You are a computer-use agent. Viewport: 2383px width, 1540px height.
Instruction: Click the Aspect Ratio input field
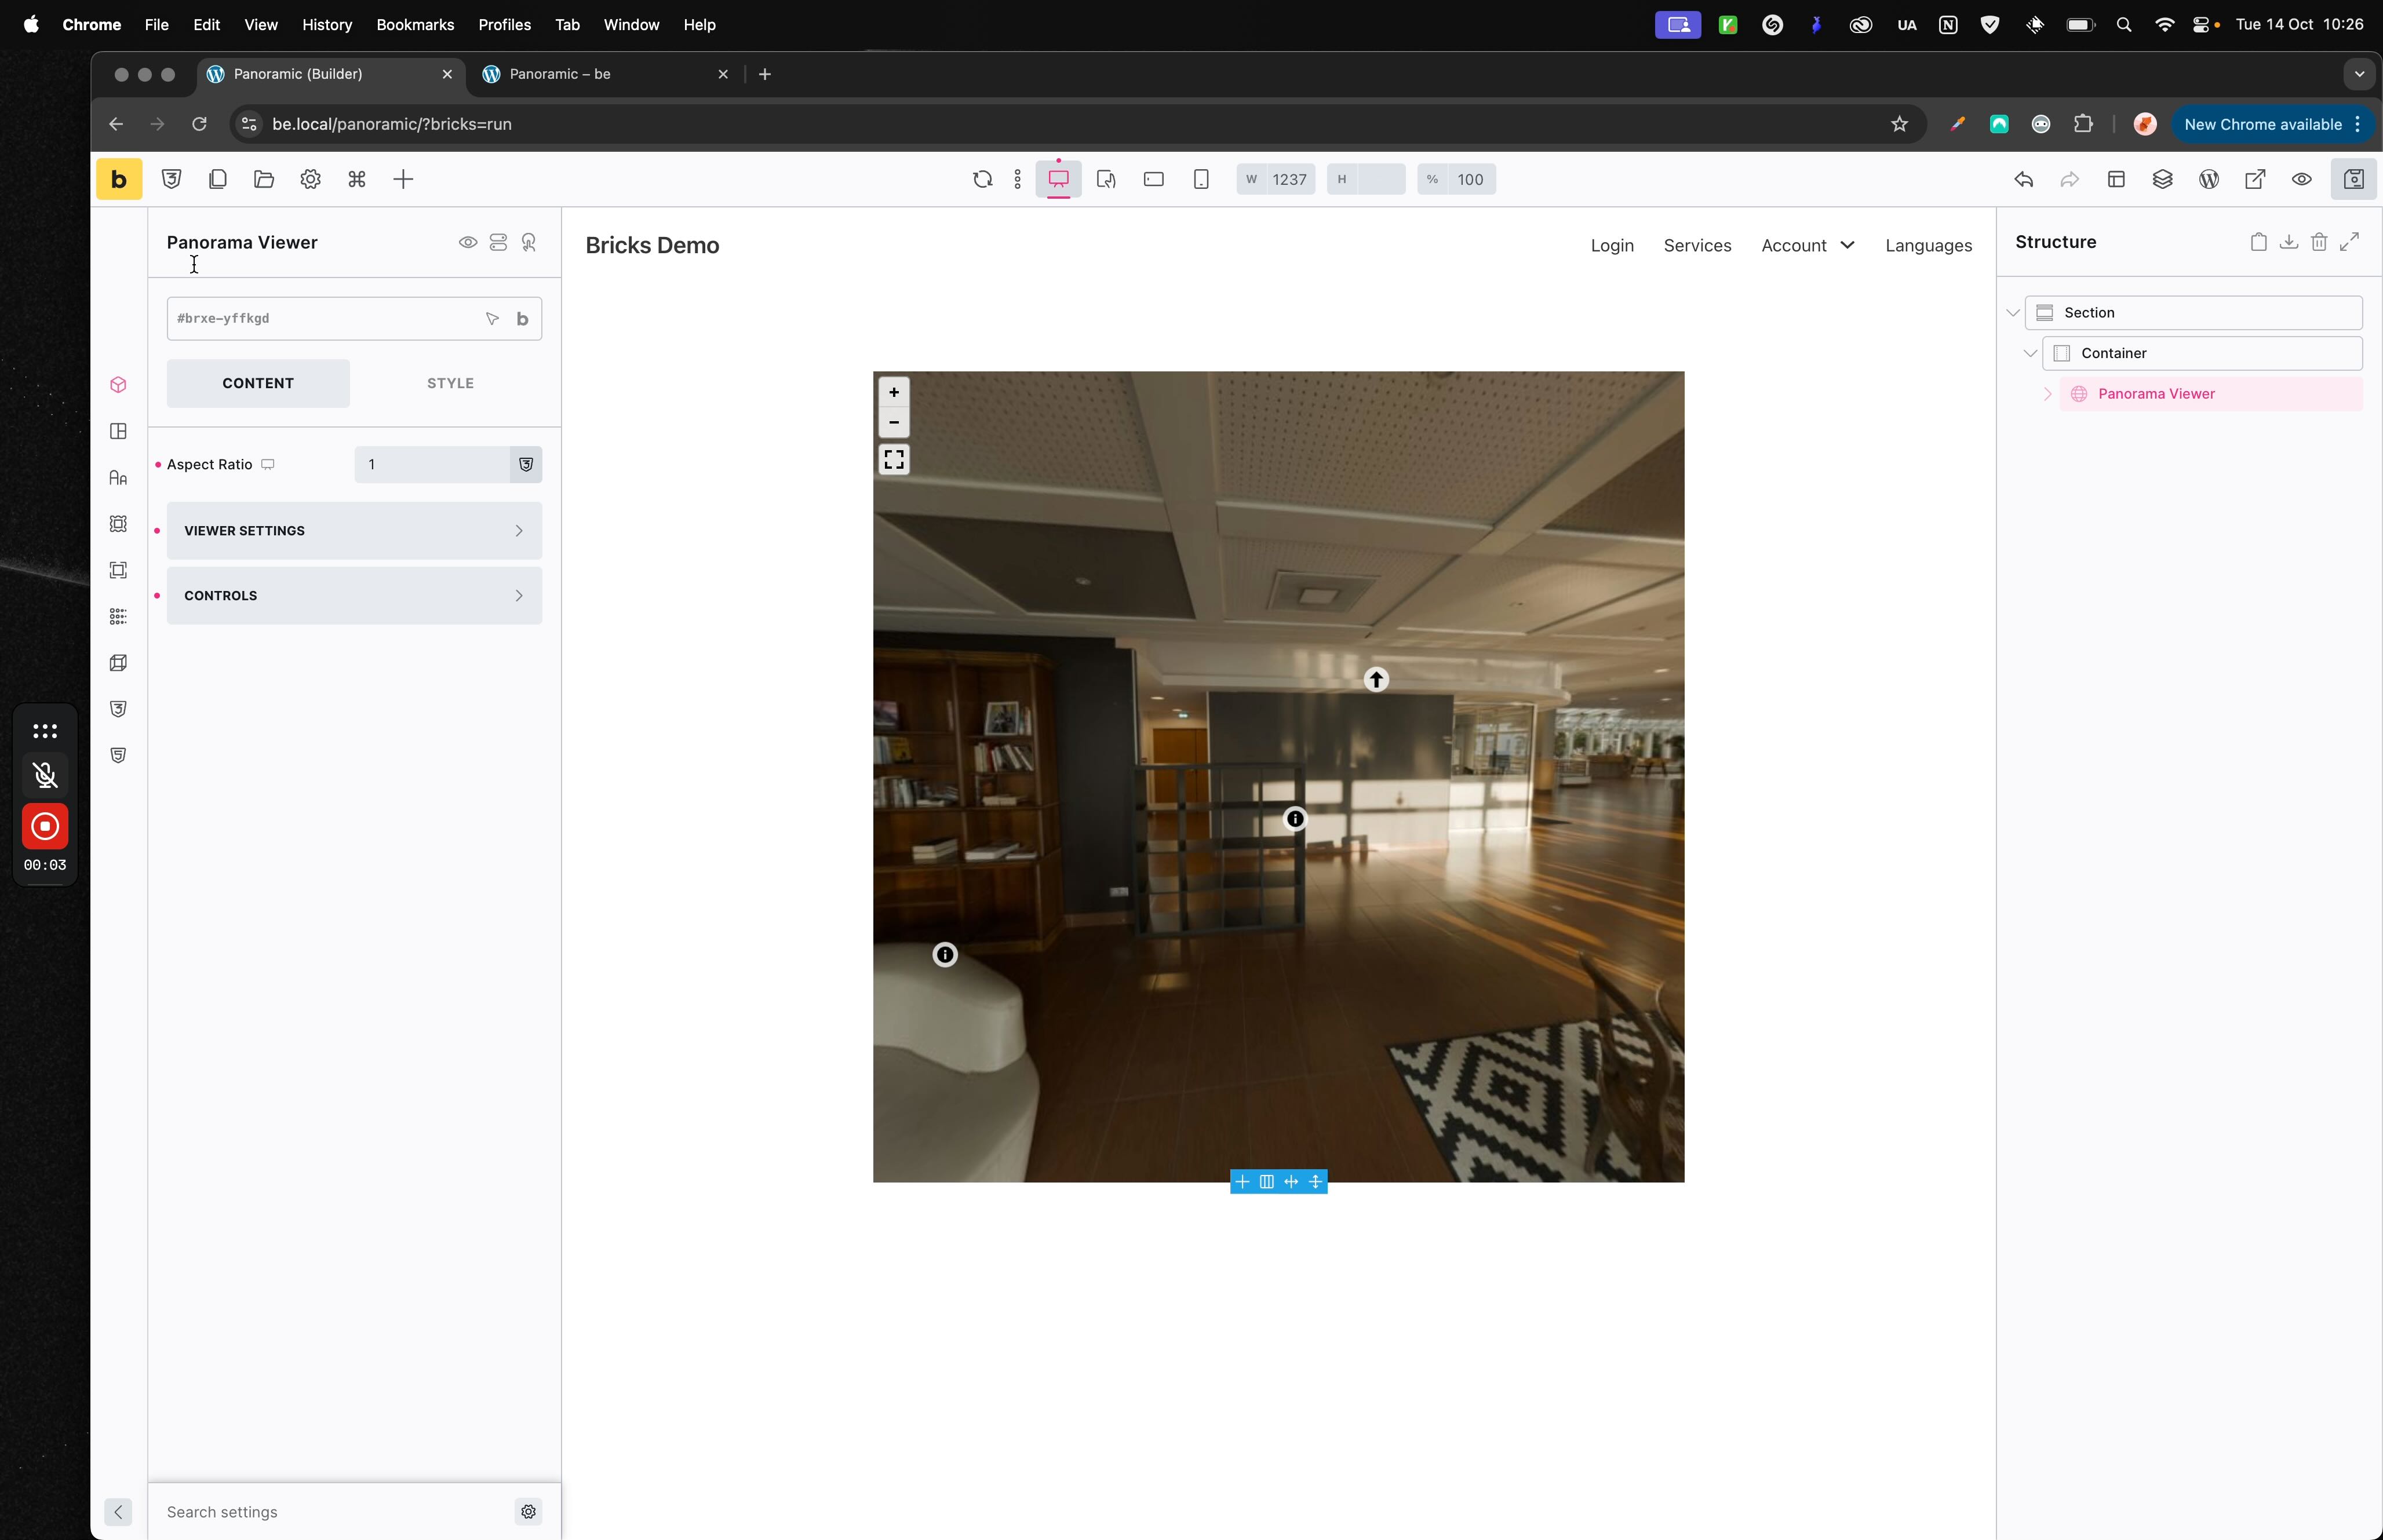point(432,465)
